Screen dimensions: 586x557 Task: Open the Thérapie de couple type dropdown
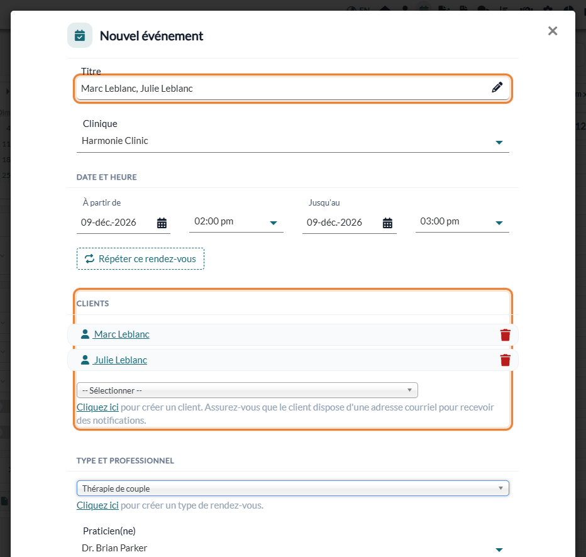point(292,488)
